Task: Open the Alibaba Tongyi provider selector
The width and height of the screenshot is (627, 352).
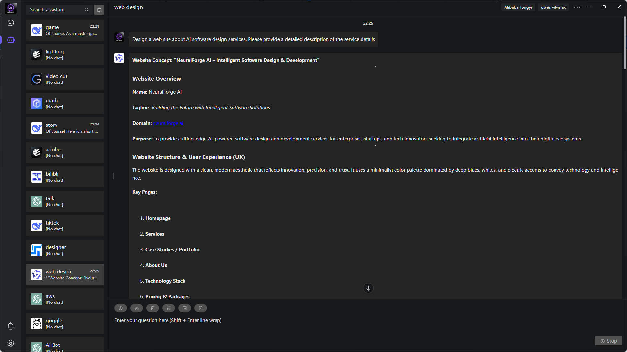Action: click(518, 7)
